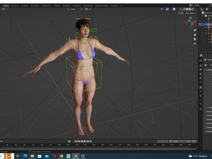The image size is (212, 159).
Task: Toggle viewport gizmos display
Action: click(167, 9)
